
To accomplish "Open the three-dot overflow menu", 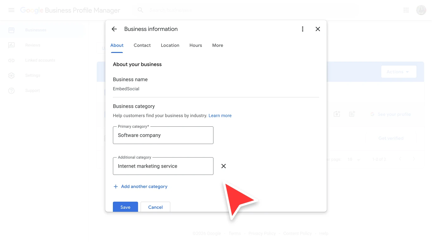I will [x=303, y=29].
